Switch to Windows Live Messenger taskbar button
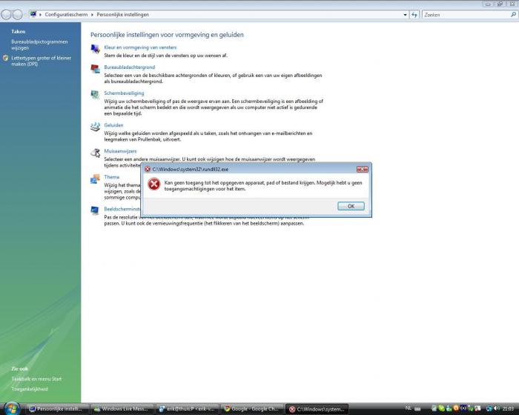 (x=122, y=409)
